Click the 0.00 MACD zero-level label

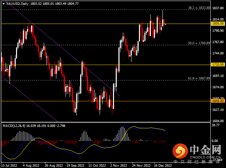coord(215,141)
